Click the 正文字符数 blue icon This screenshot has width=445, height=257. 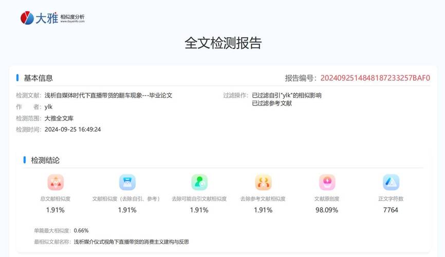click(x=391, y=182)
